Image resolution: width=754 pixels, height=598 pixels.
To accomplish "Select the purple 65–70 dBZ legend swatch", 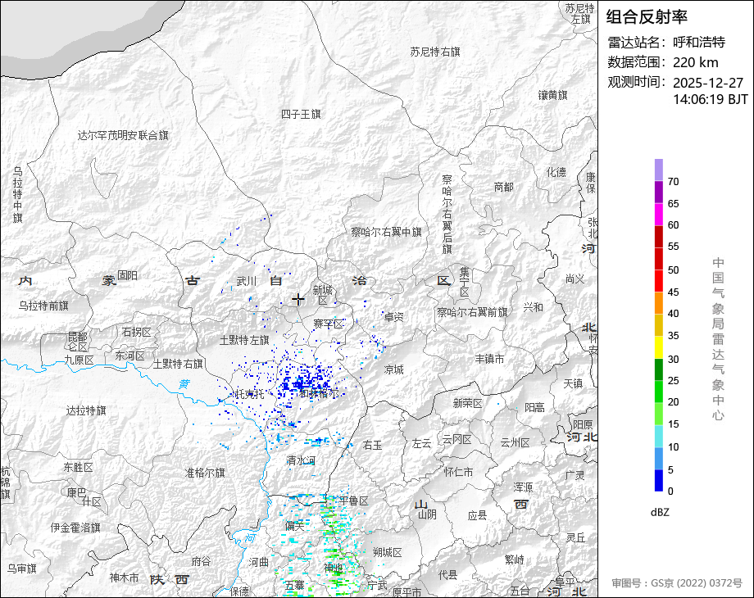I will pos(658,192).
